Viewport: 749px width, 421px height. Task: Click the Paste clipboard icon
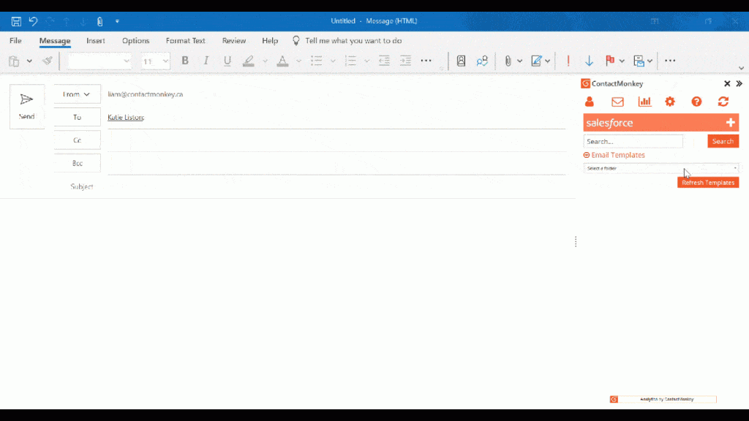click(14, 61)
